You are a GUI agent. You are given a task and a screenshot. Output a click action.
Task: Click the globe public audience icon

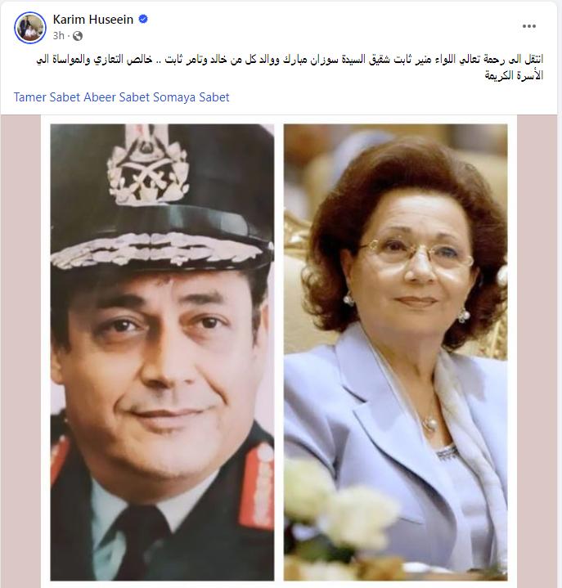[x=77, y=36]
